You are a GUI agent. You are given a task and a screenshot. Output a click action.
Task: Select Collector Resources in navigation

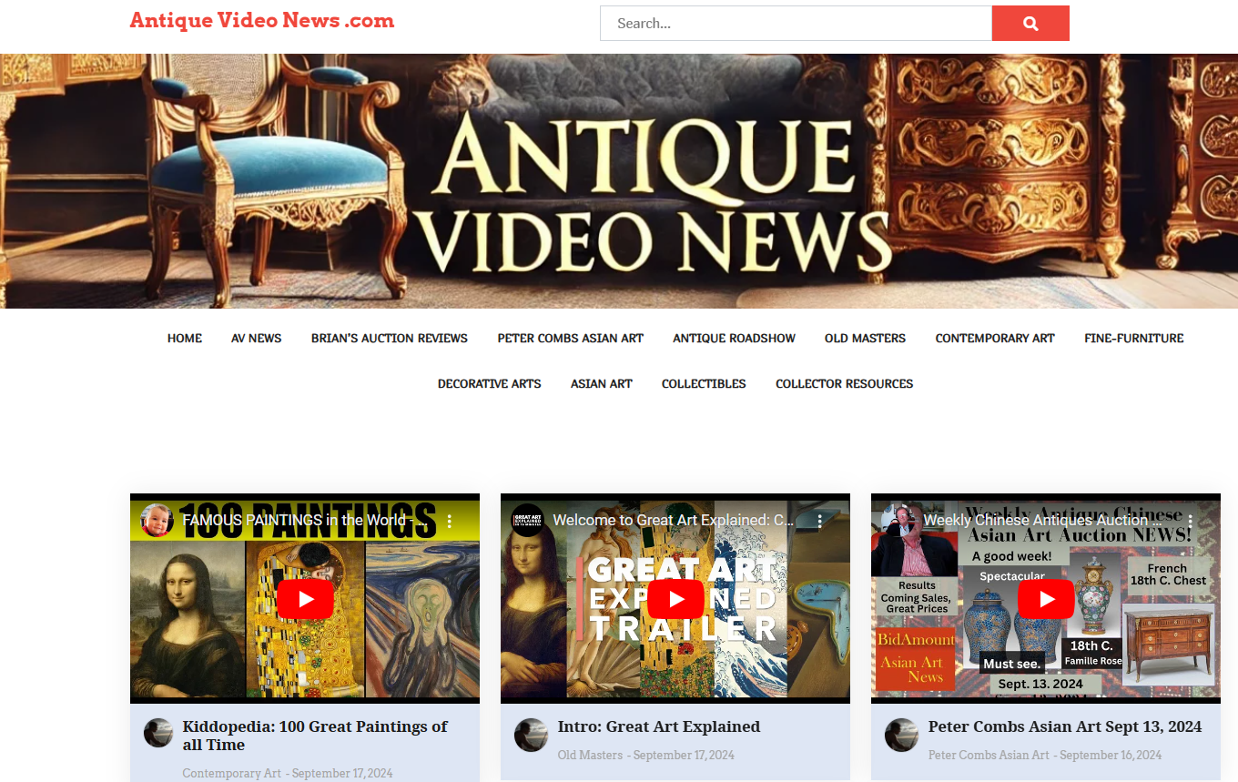point(844,383)
